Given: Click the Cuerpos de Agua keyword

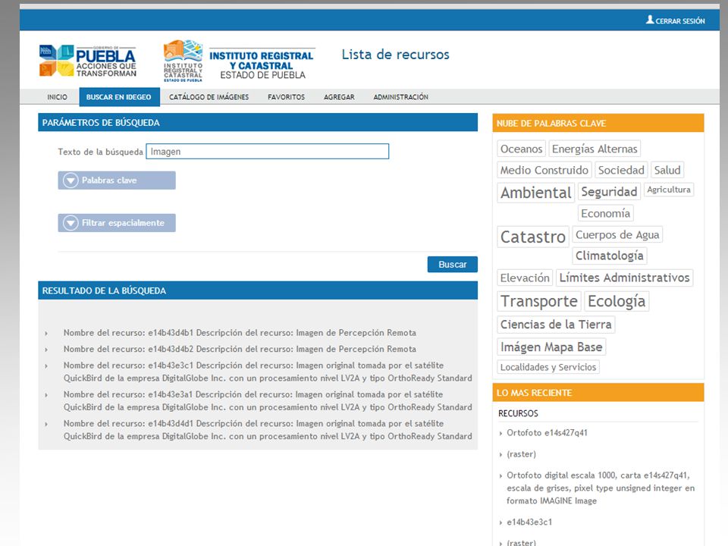Looking at the screenshot, I should point(617,234).
